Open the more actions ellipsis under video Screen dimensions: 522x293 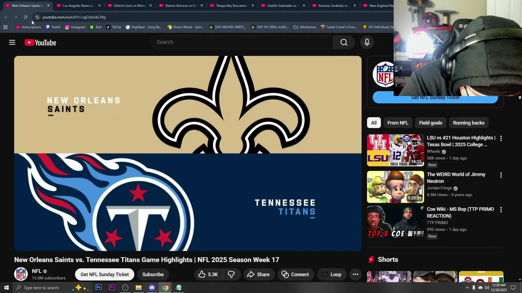(356, 274)
